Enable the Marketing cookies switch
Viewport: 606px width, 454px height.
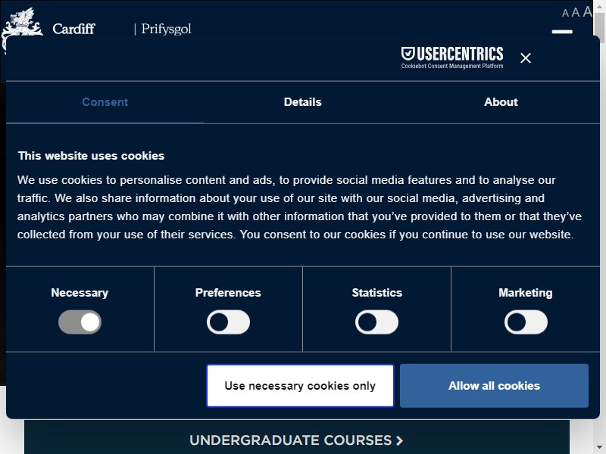point(526,322)
